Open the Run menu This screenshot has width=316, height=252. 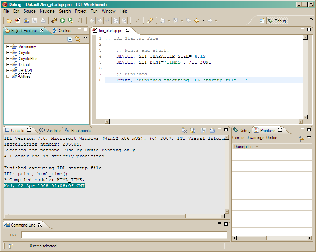coord(94,11)
